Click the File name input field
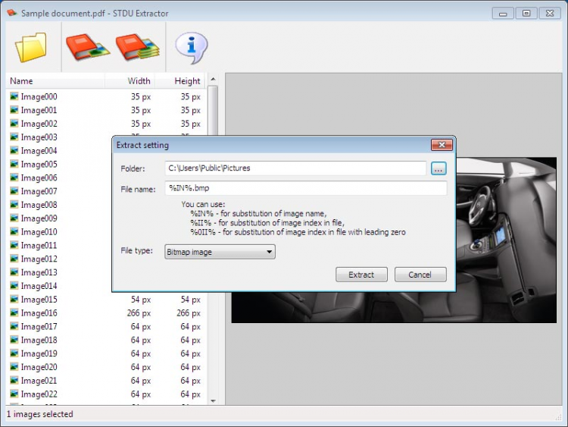Image resolution: width=568 pixels, height=427 pixels. click(x=306, y=188)
